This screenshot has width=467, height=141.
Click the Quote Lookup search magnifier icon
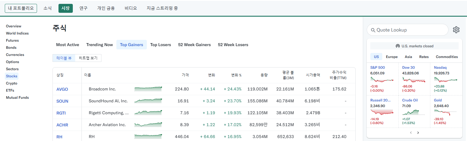(373, 30)
